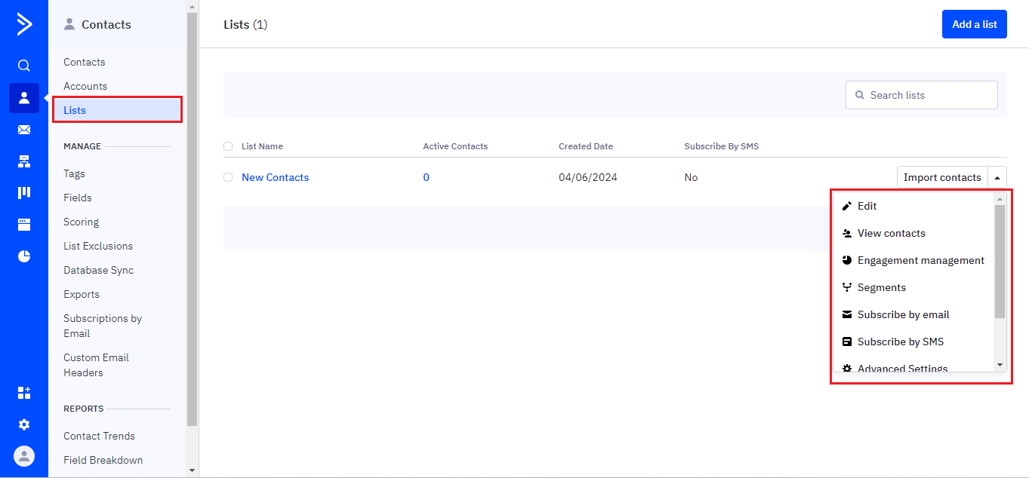The image size is (1029, 478).
Task: Click the Add a list button
Action: [x=975, y=24]
